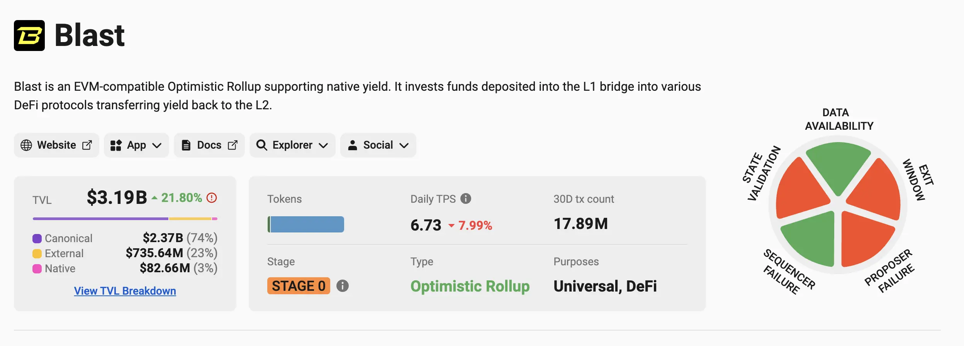Image resolution: width=964 pixels, height=346 pixels.
Task: Click the Website globe icon
Action: (x=26, y=145)
